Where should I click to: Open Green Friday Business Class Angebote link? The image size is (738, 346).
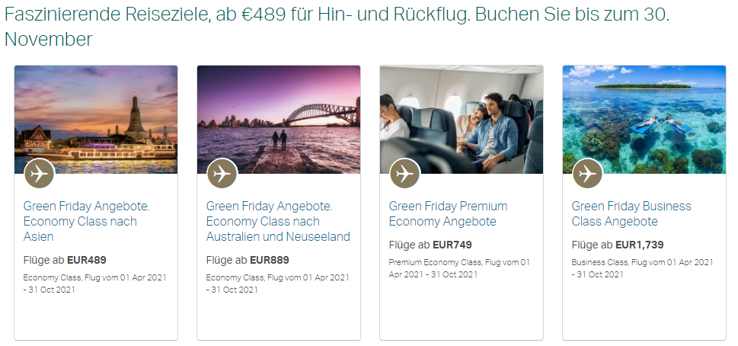(x=631, y=213)
